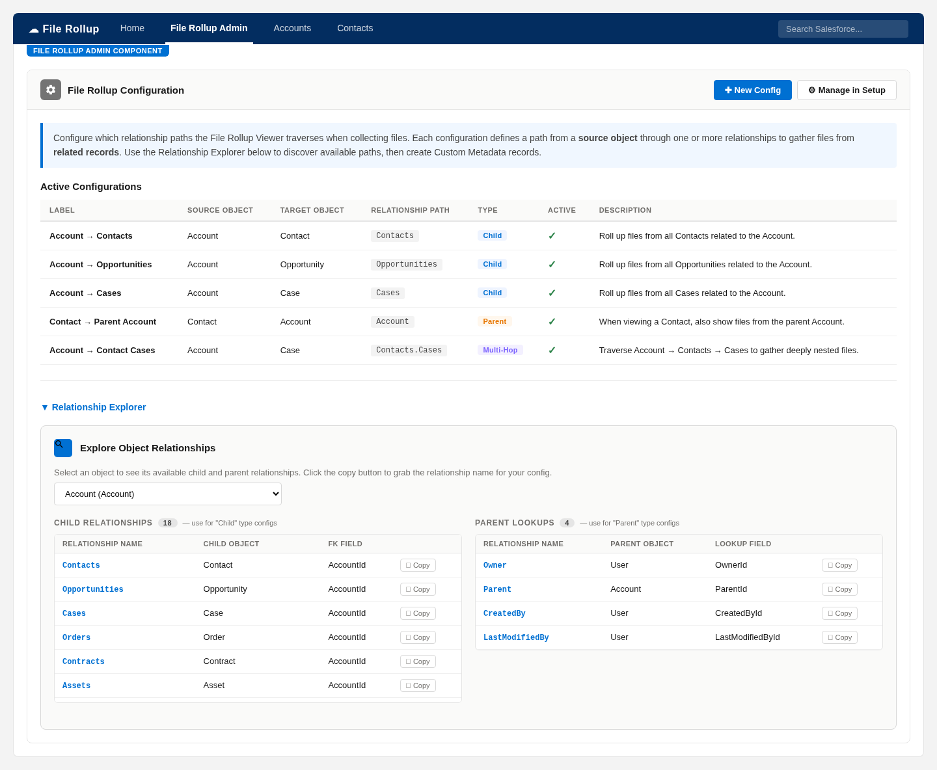The width and height of the screenshot is (937, 770).
Task: Click the Multi-Hop type badge
Action: (x=500, y=350)
